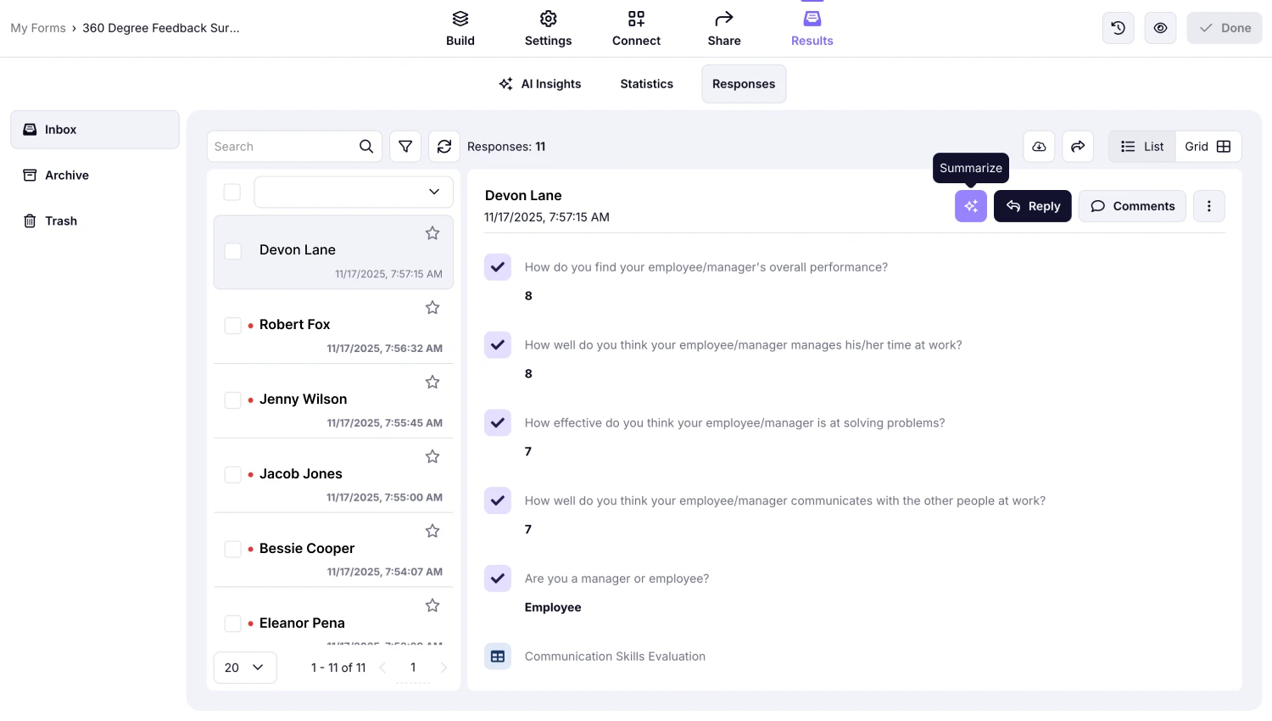Image resolution: width=1272 pixels, height=721 pixels.
Task: Open the Comments button
Action: click(x=1132, y=206)
